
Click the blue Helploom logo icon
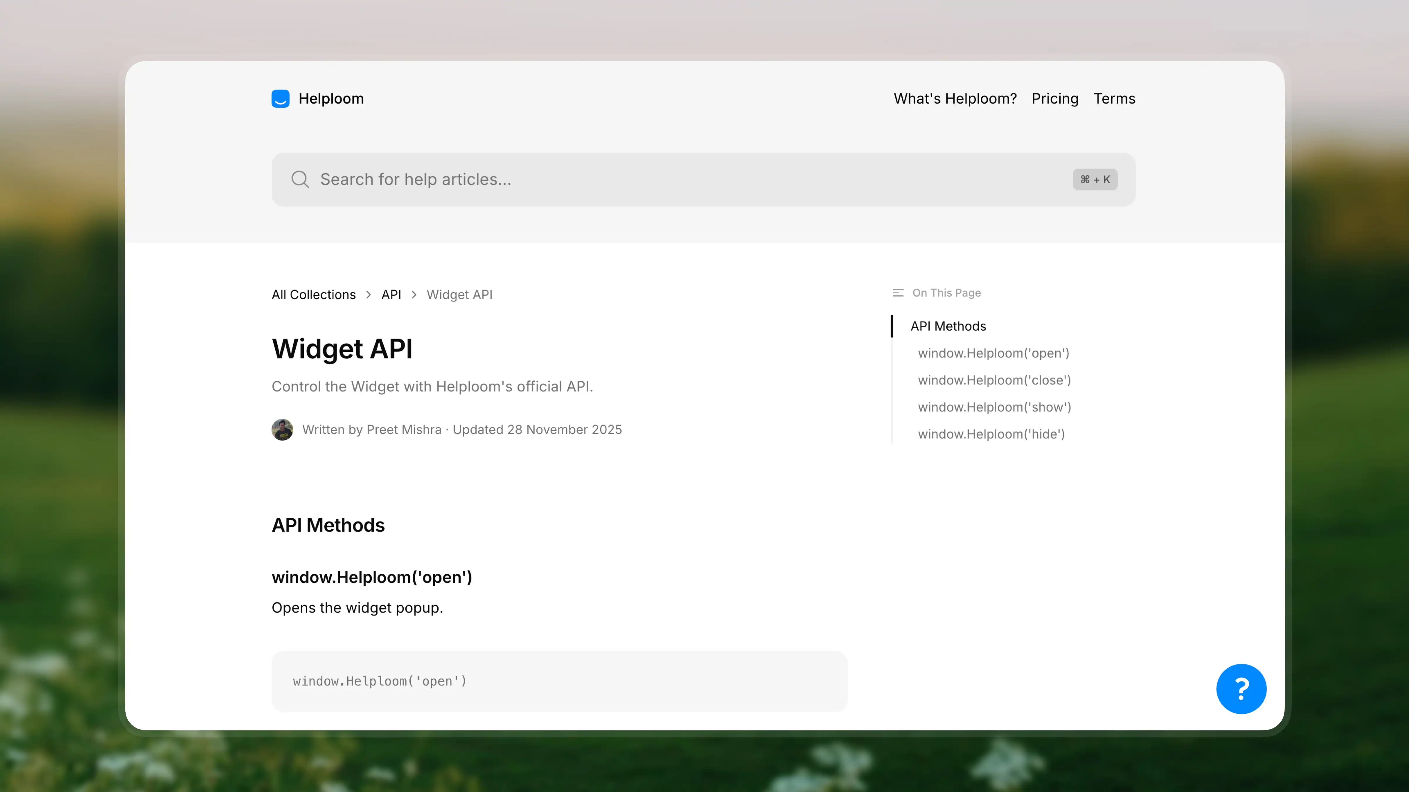[x=281, y=99]
